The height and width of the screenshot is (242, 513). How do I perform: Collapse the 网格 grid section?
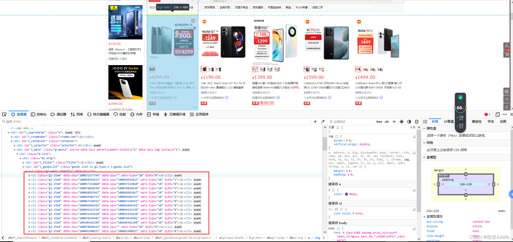coord(424,143)
